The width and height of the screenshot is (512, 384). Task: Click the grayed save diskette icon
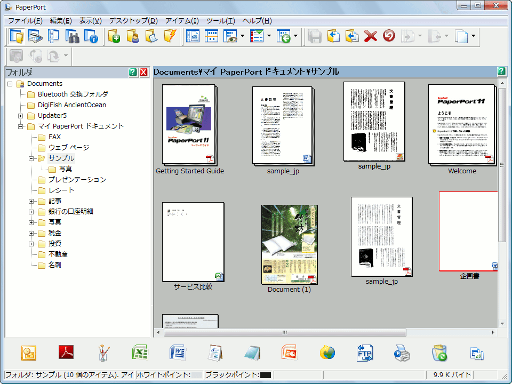tap(315, 36)
